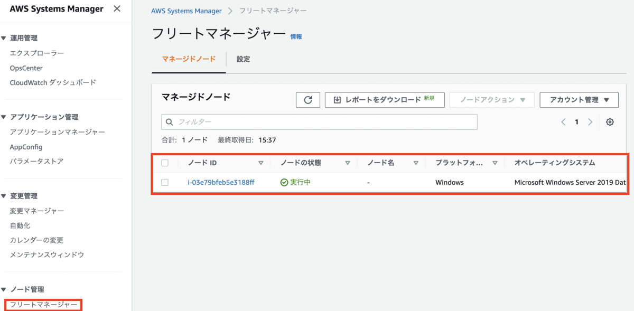Open OpsCenter in sidebar
This screenshot has width=634, height=311.
26,68
